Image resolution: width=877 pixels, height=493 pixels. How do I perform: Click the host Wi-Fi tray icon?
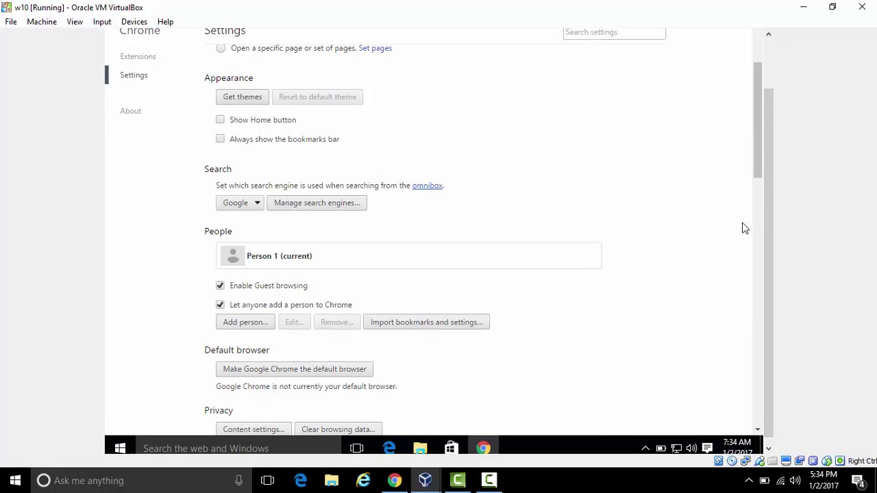tap(780, 481)
